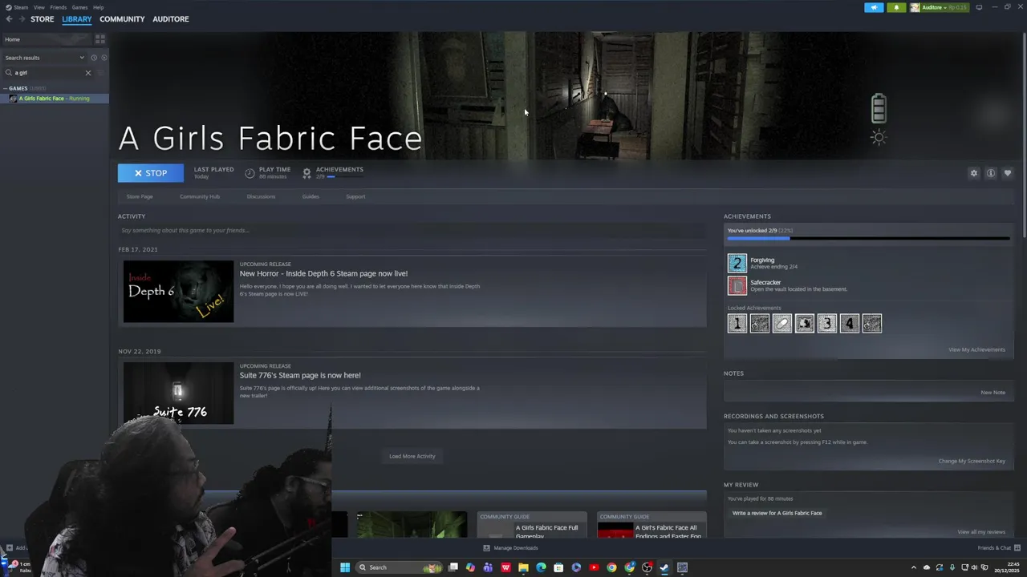Click the Play Time clock icon

[250, 173]
